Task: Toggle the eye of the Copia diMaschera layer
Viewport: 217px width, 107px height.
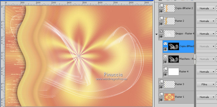Action: [165, 49]
